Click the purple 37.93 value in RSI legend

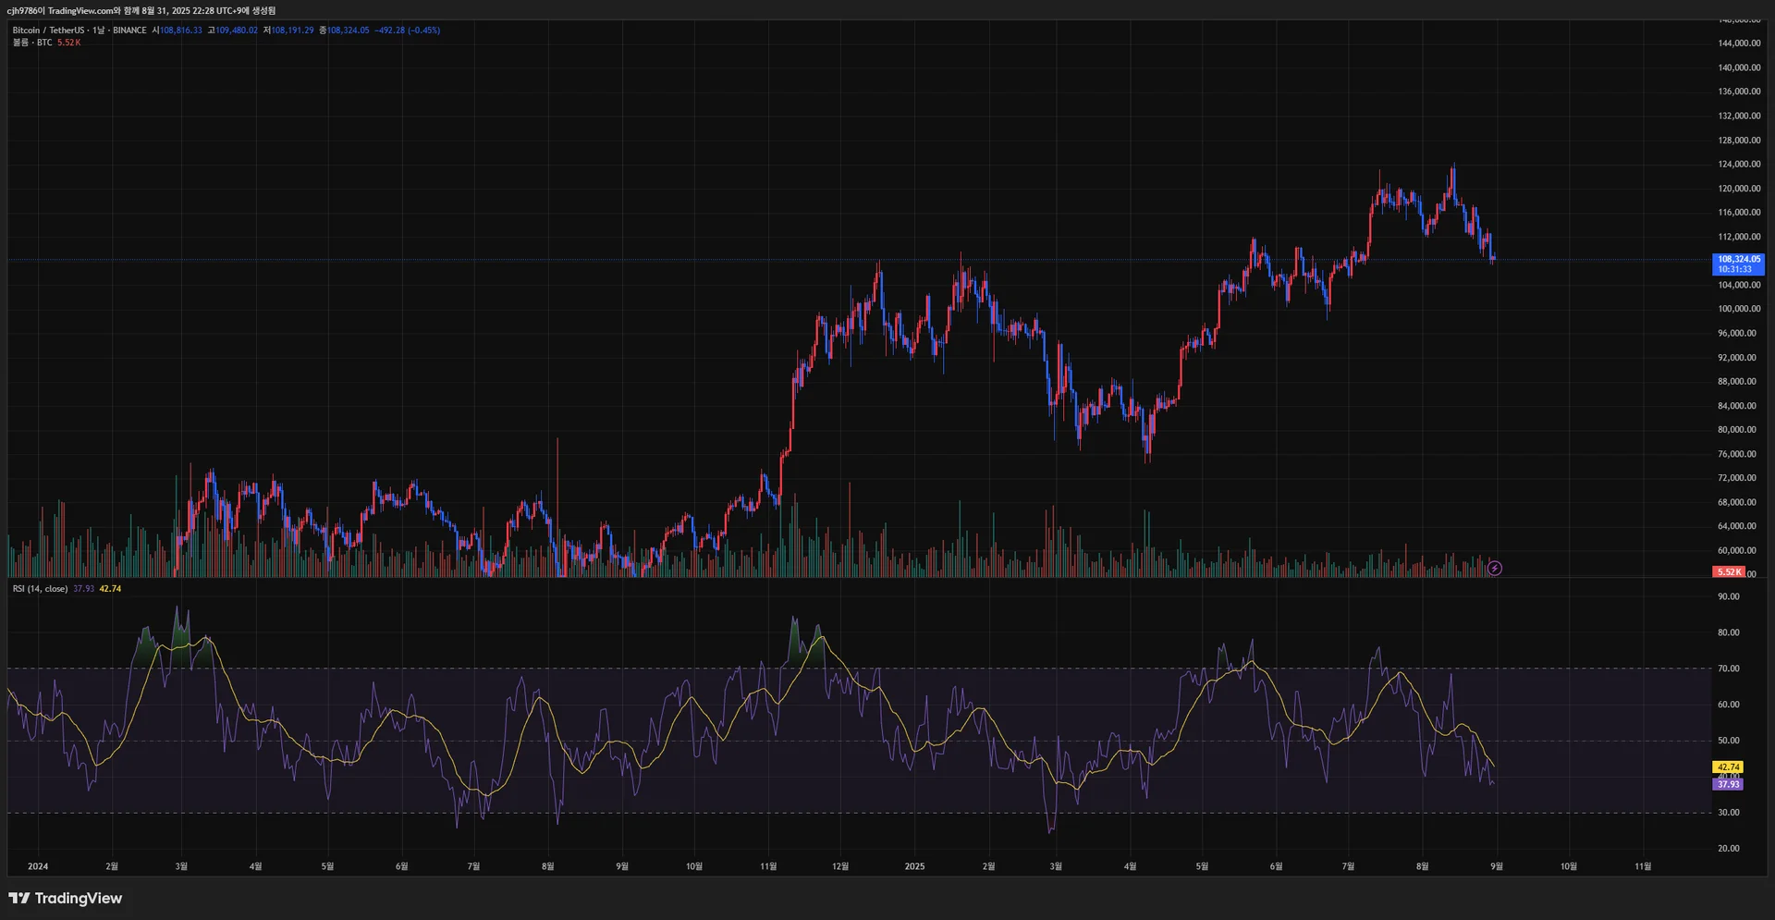[84, 589]
